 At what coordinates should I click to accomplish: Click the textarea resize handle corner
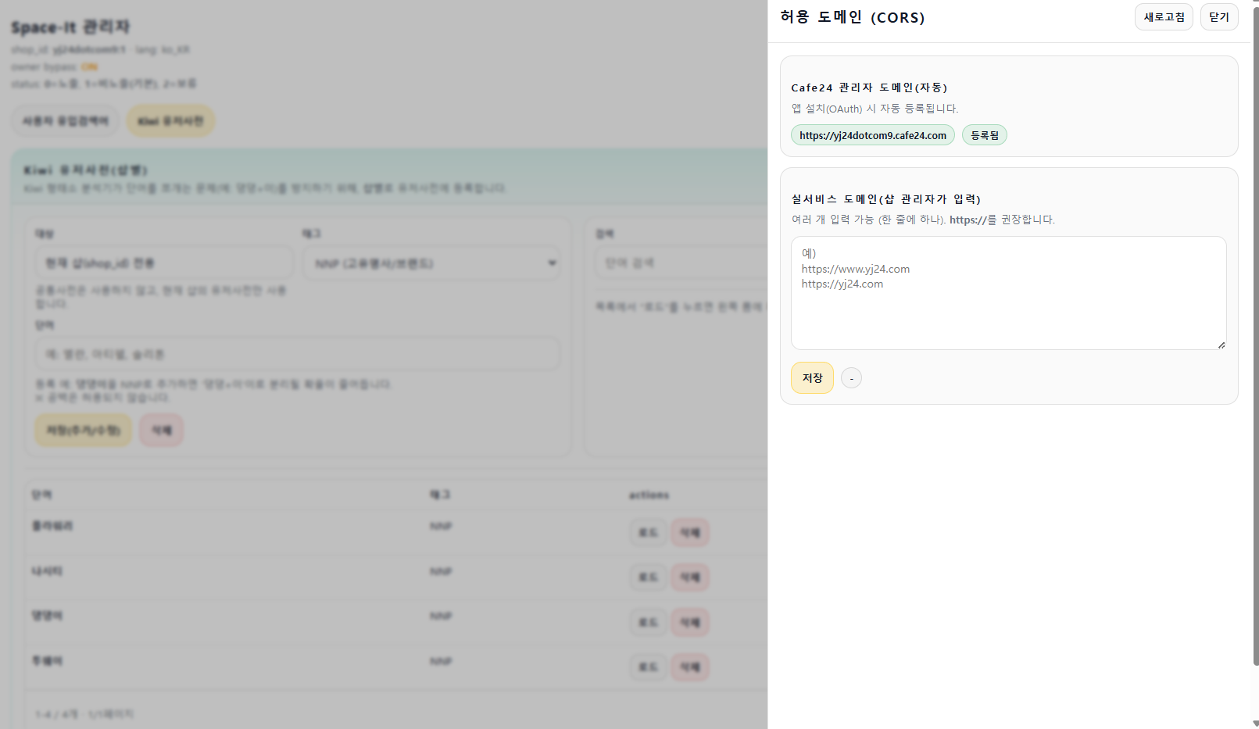pos(1221,345)
